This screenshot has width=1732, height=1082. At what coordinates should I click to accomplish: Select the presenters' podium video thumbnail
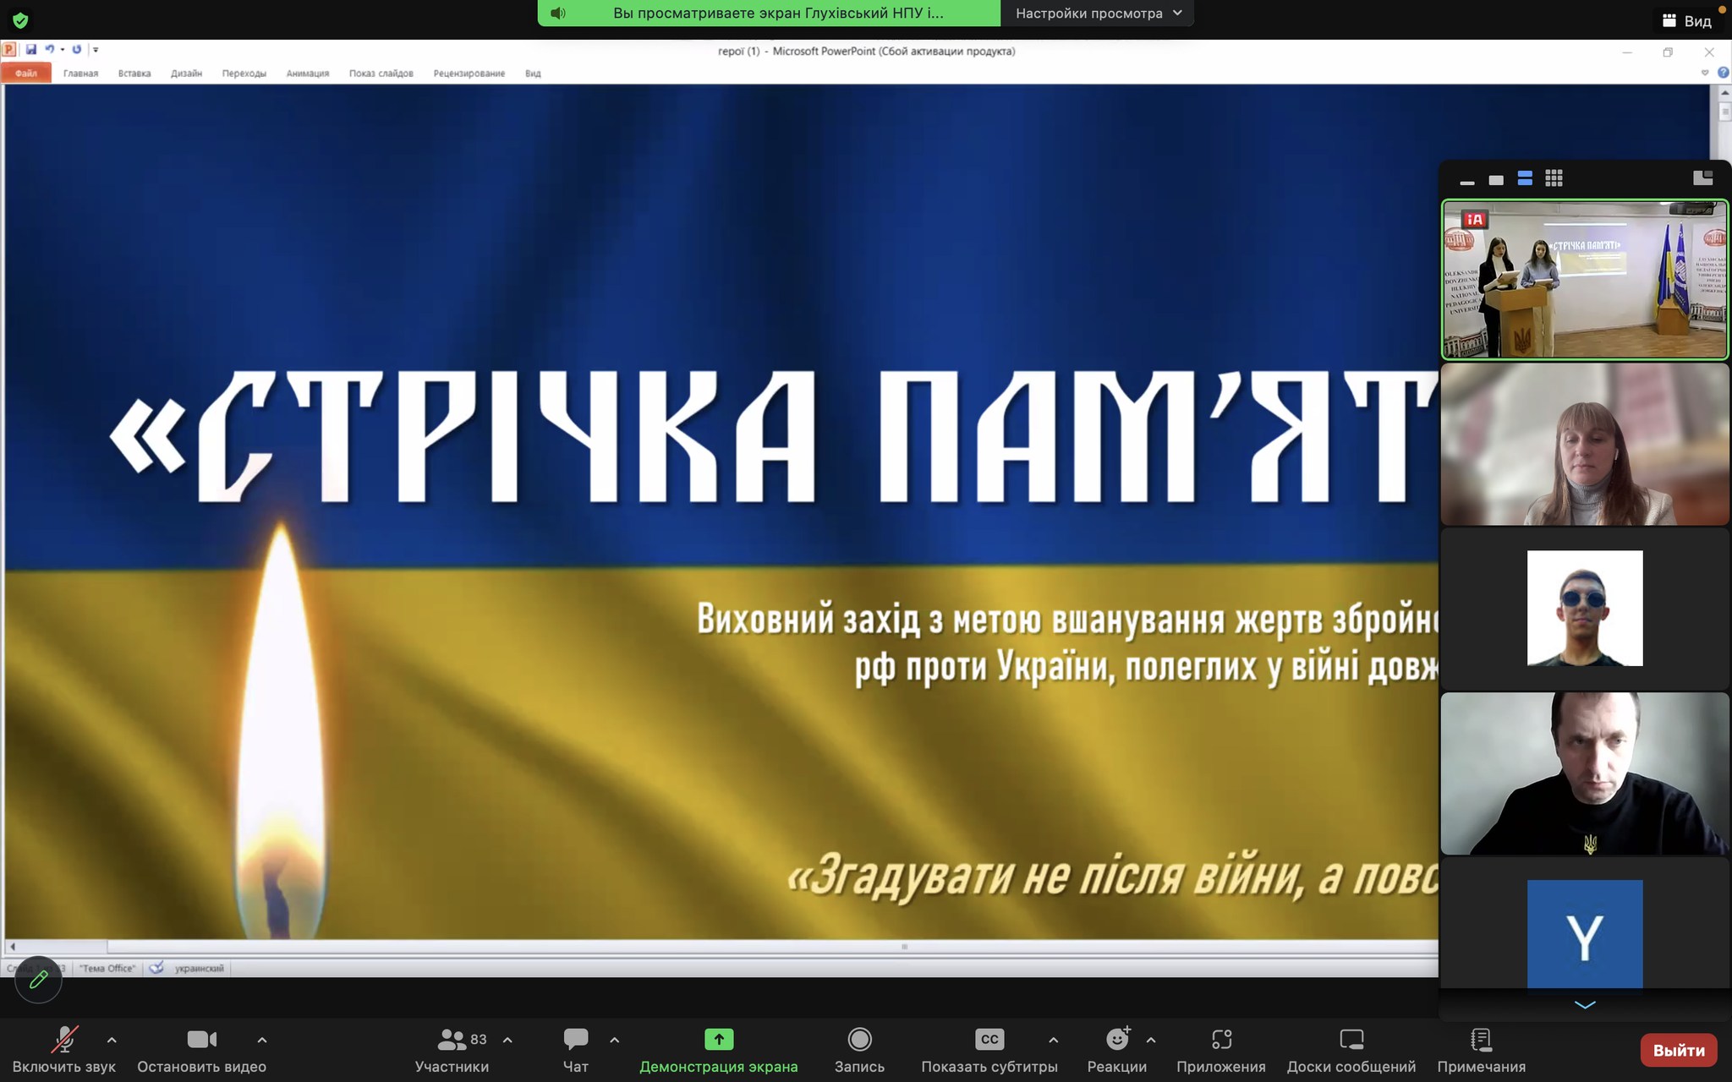1585,280
